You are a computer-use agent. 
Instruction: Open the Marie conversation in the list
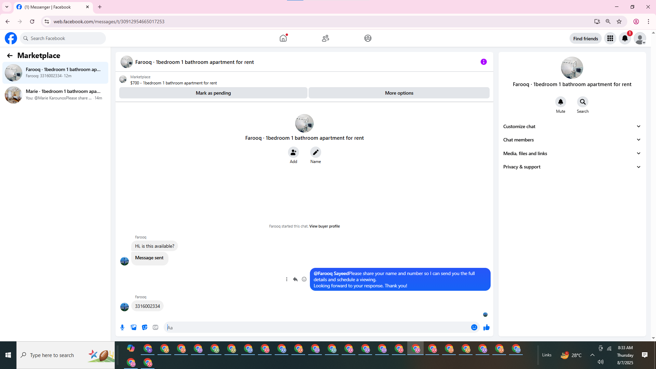click(x=55, y=95)
